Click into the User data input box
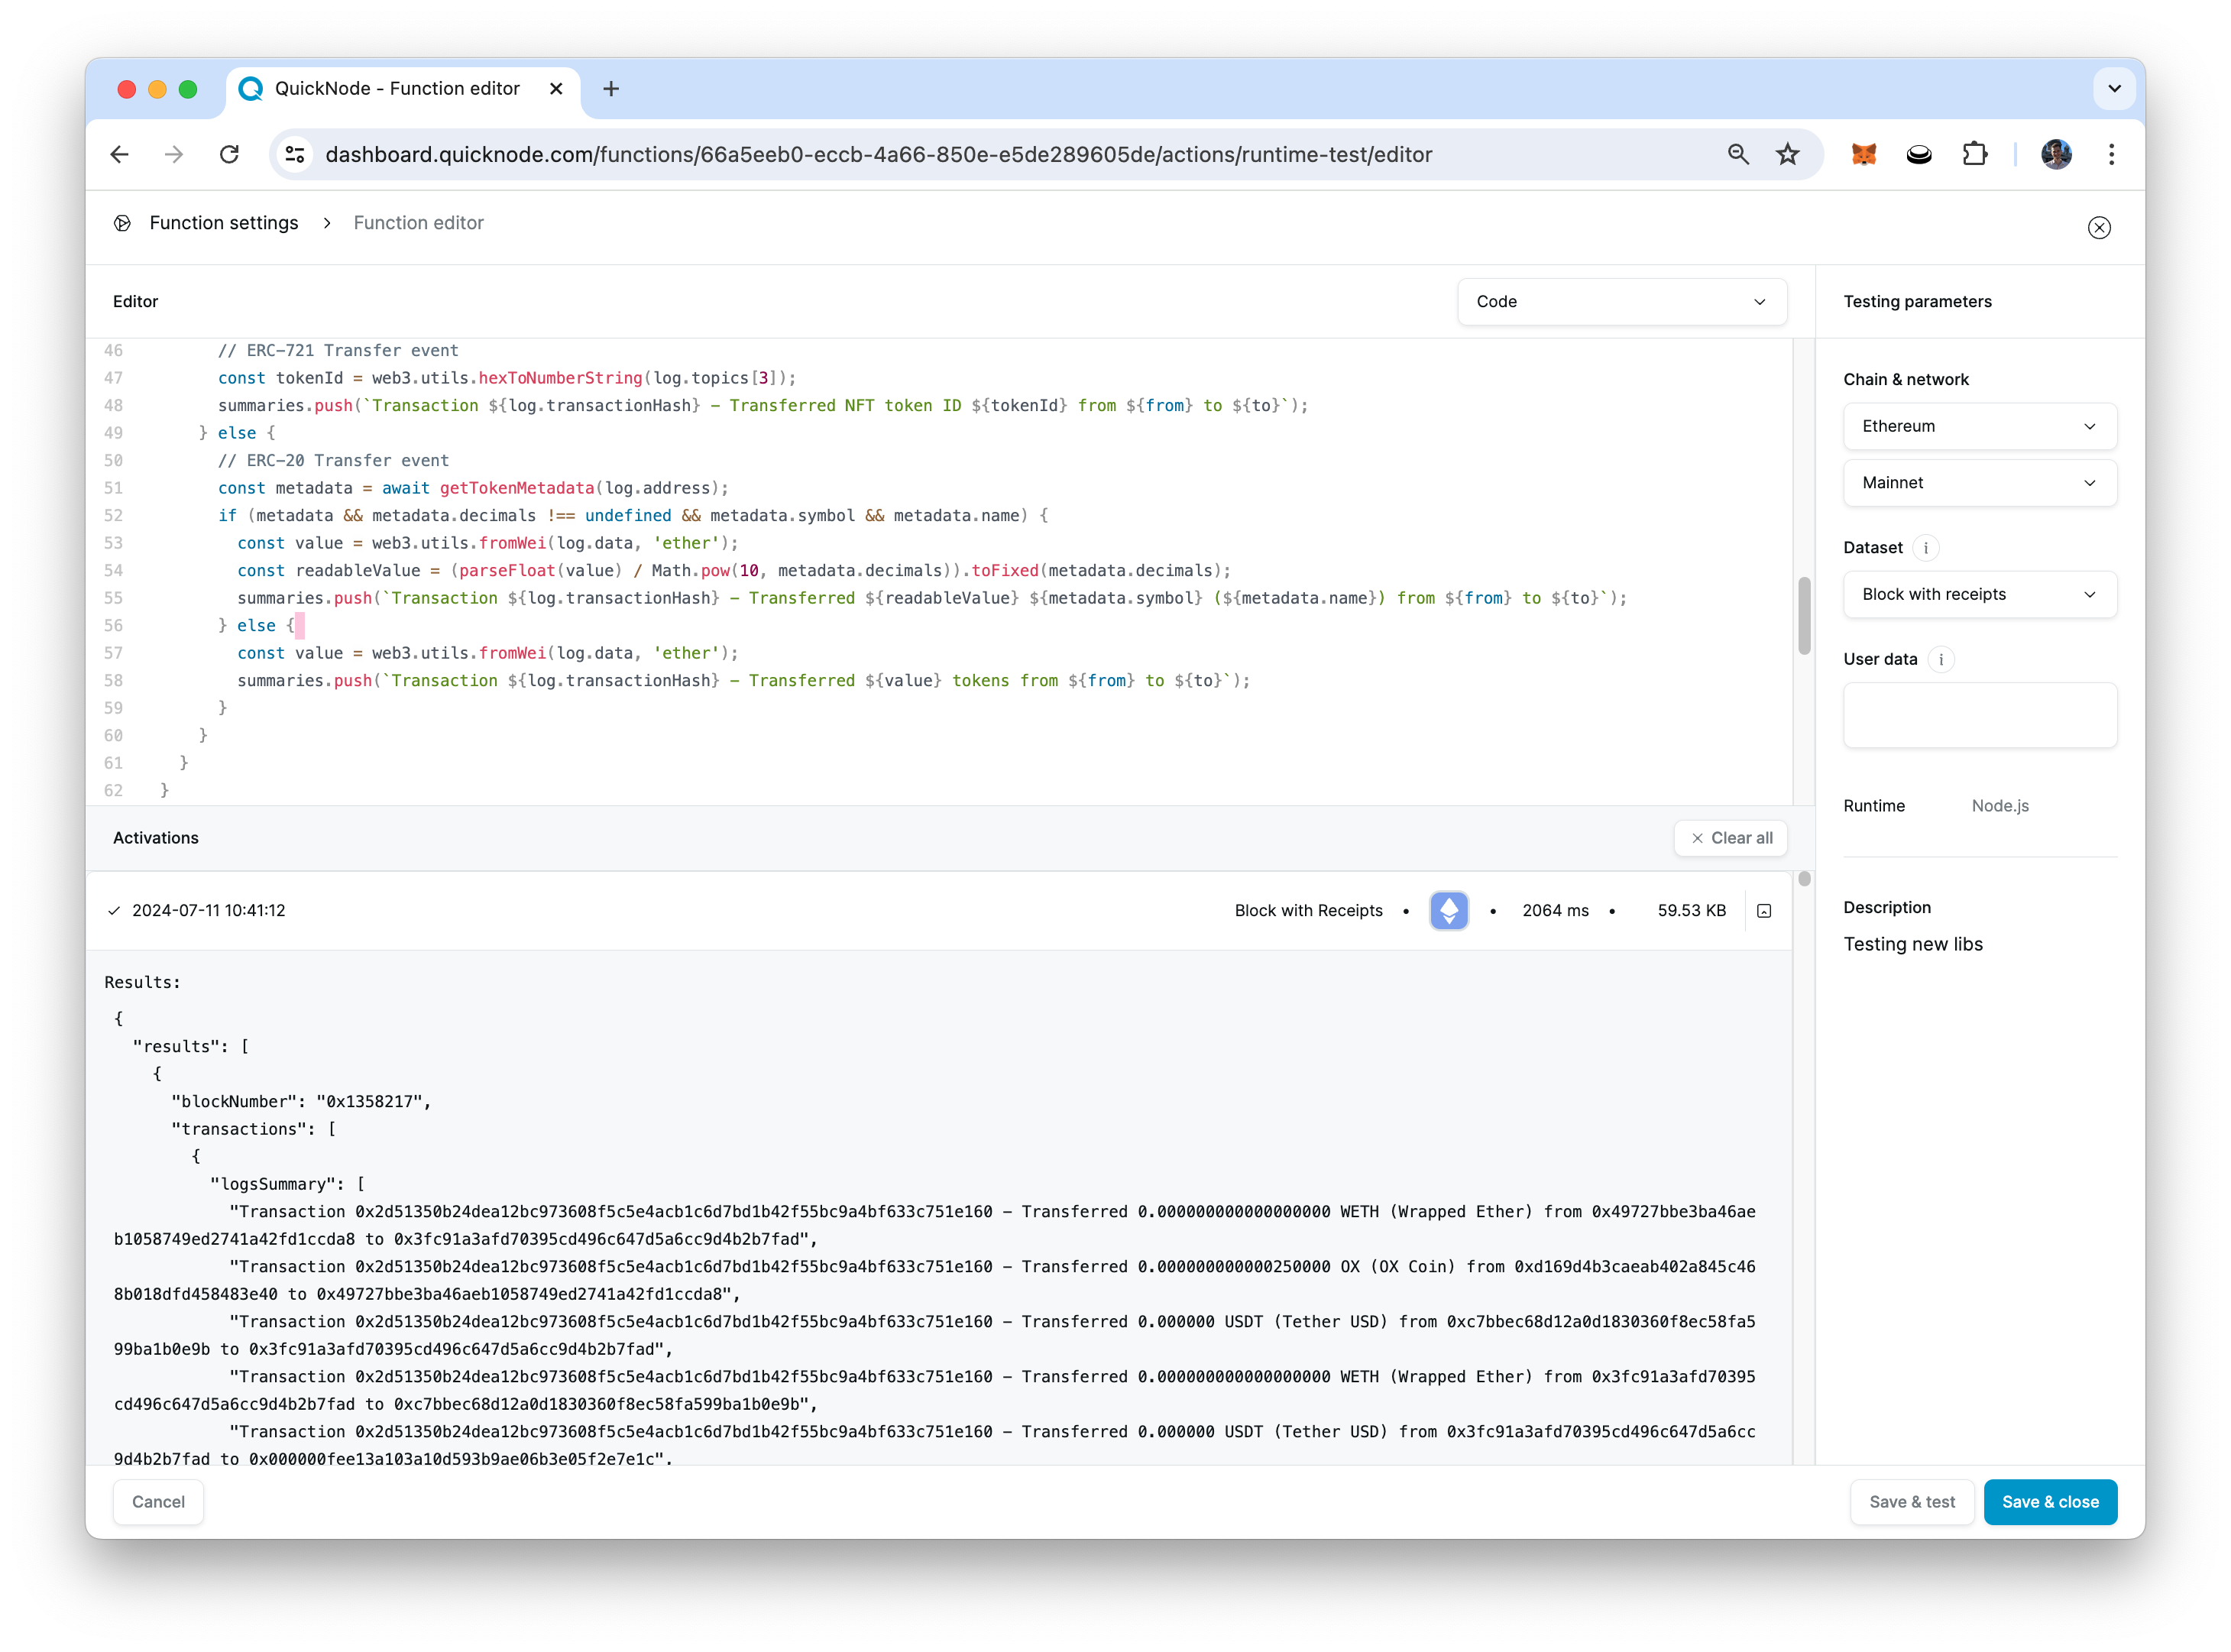The image size is (2231, 1652). [x=1979, y=715]
